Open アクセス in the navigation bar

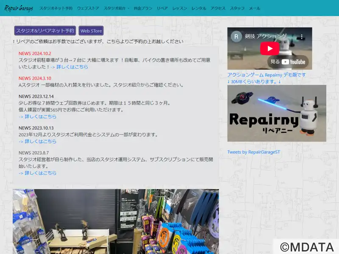coord(218,8)
